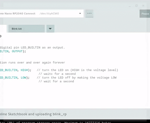Click the LOW constant in the code
This screenshot has width=150, height=123.
[x=23, y=77]
